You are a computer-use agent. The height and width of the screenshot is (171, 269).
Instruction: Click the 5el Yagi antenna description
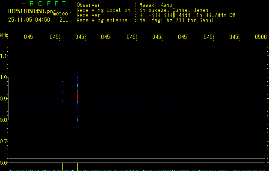click(x=177, y=20)
